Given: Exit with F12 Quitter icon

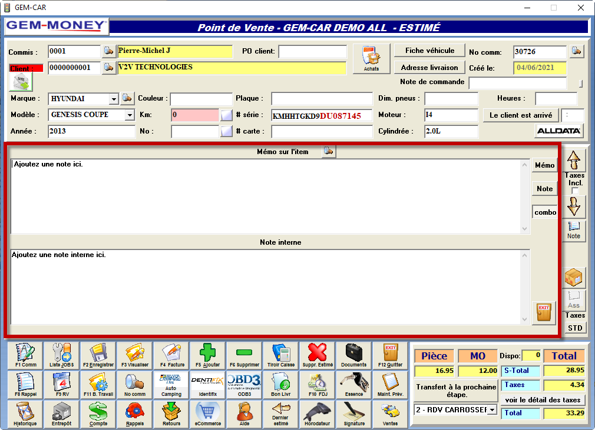Looking at the screenshot, I should pyautogui.click(x=390, y=355).
